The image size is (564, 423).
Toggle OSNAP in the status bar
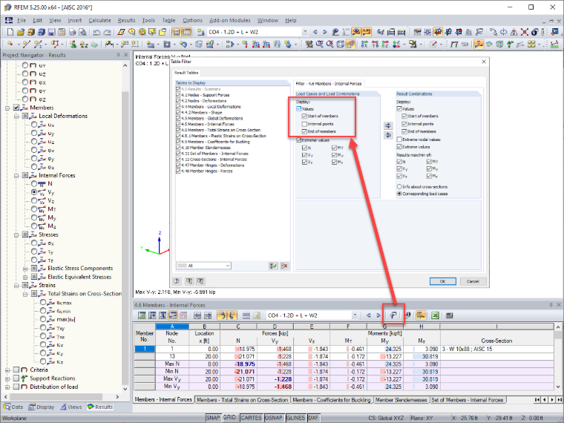[274, 418]
